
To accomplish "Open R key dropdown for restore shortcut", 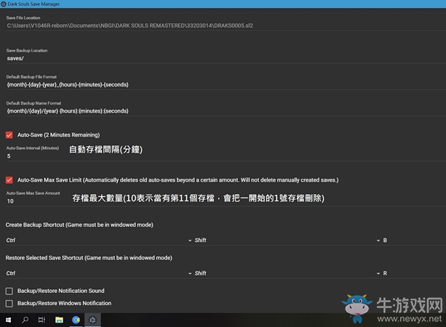I will 414,273.
